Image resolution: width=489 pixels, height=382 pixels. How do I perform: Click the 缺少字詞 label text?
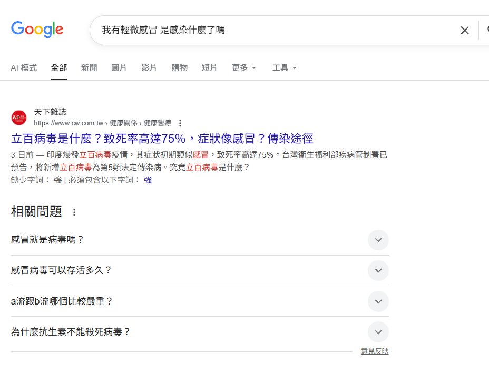(30, 180)
